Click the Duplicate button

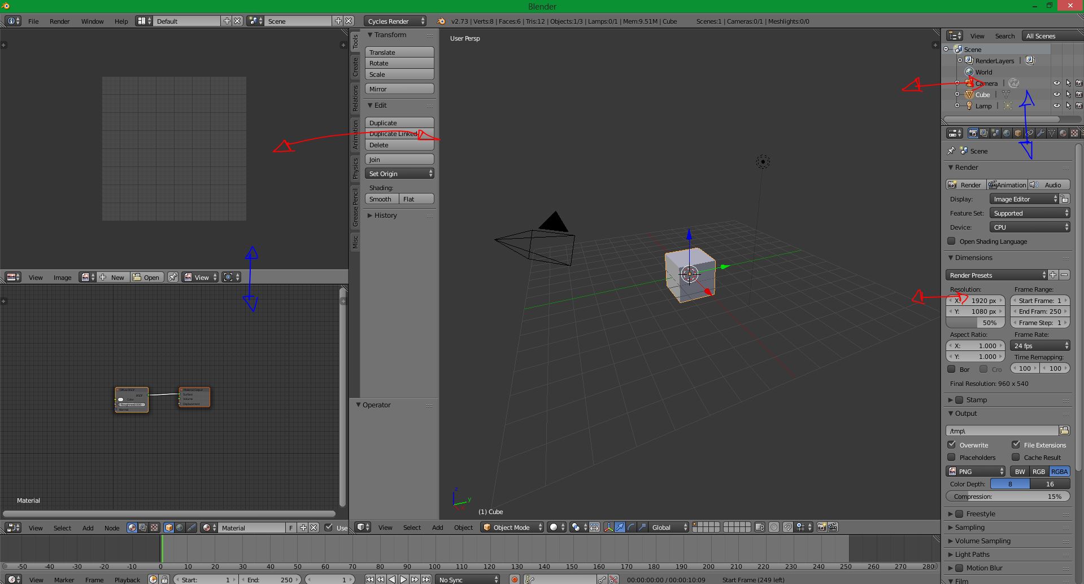pos(399,122)
